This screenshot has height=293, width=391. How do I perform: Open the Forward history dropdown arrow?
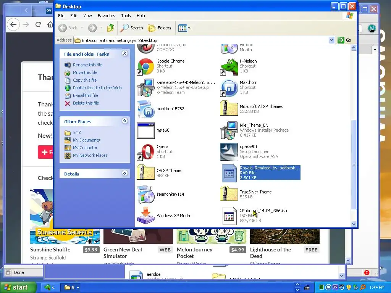(101, 28)
